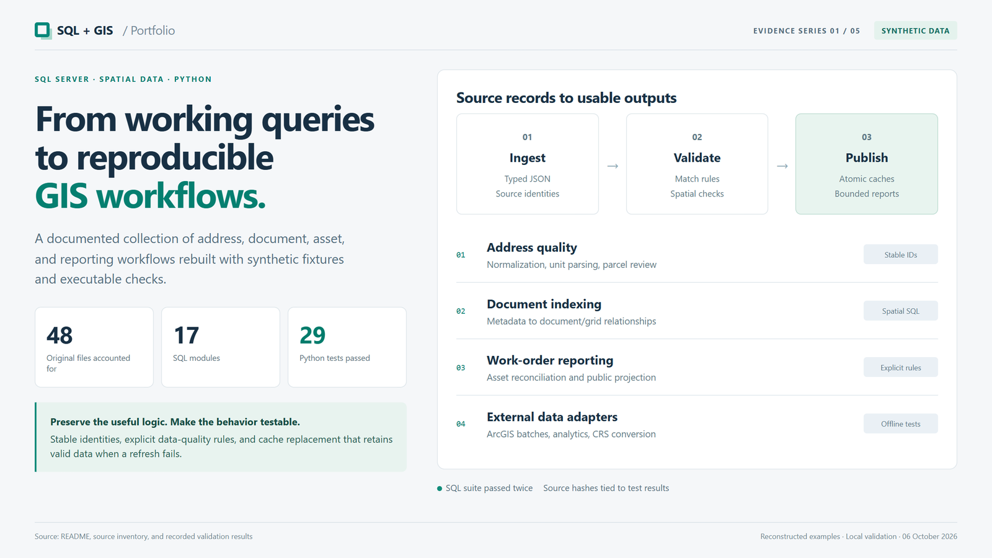Click the Spatial SQL tag
992x558 pixels.
coord(900,311)
